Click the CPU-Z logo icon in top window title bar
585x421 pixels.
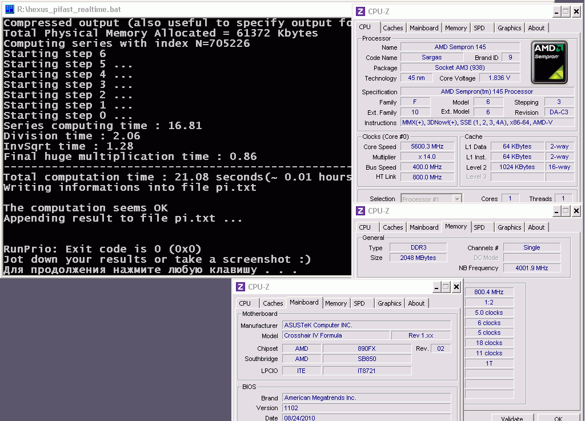pyautogui.click(x=360, y=11)
